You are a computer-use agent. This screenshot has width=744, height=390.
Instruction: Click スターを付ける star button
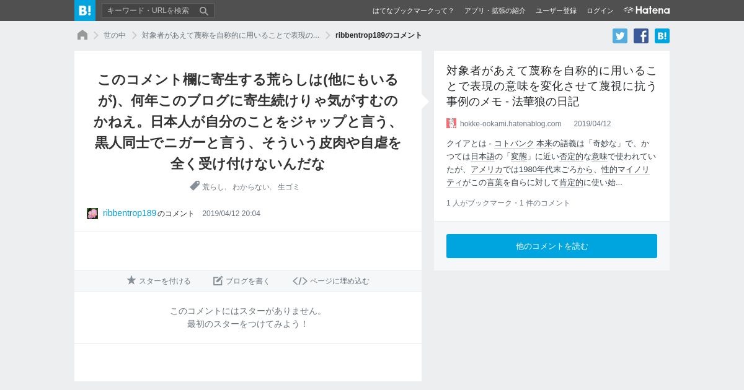tap(159, 281)
